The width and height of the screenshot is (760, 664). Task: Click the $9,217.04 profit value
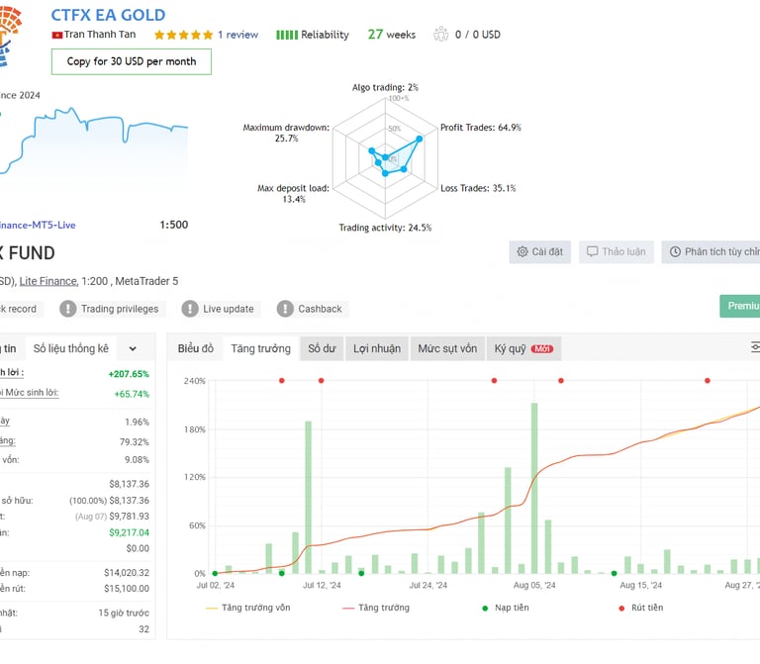click(x=129, y=532)
